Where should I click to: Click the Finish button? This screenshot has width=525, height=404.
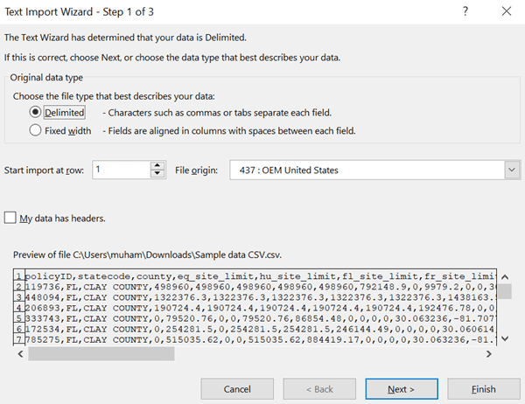pyautogui.click(x=482, y=389)
